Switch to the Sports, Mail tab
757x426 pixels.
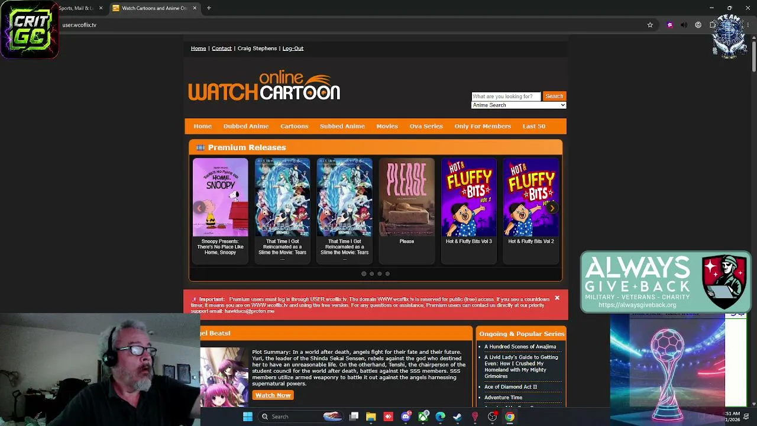click(x=76, y=8)
